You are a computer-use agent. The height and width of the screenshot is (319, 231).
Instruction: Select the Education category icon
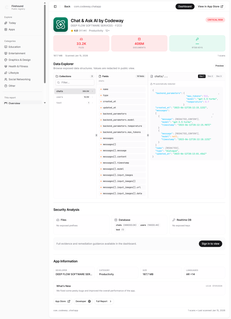point(6,47)
